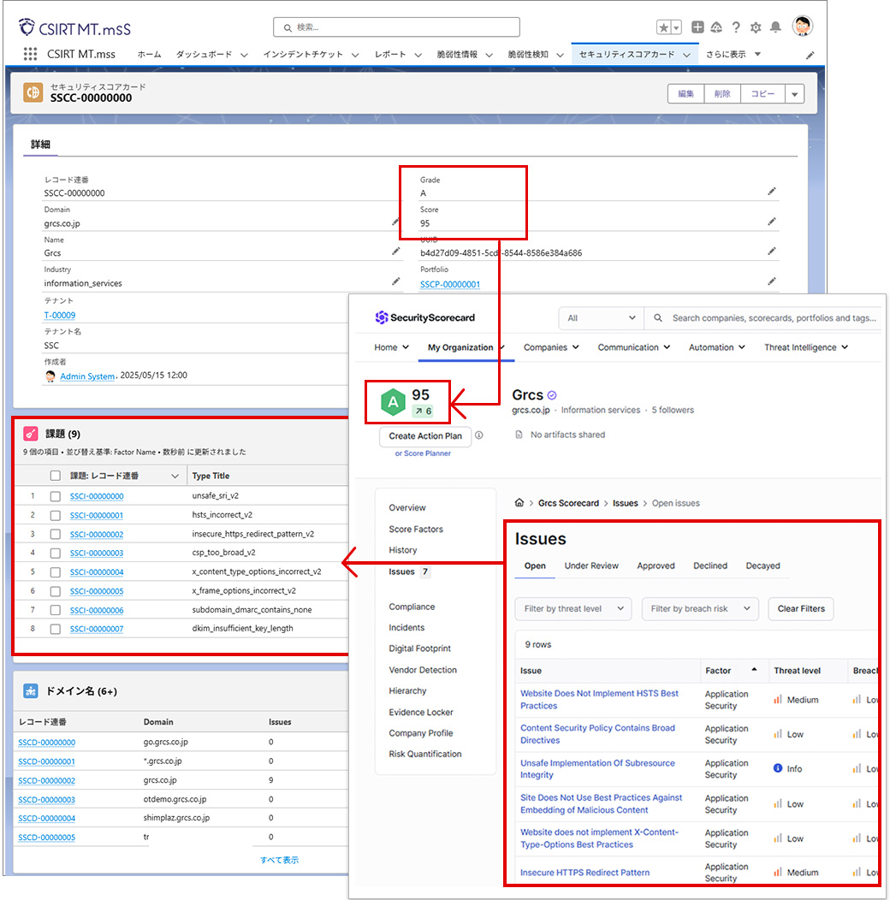Edit the Grade field pencil icon
This screenshot has height=900, width=890.
tap(772, 191)
